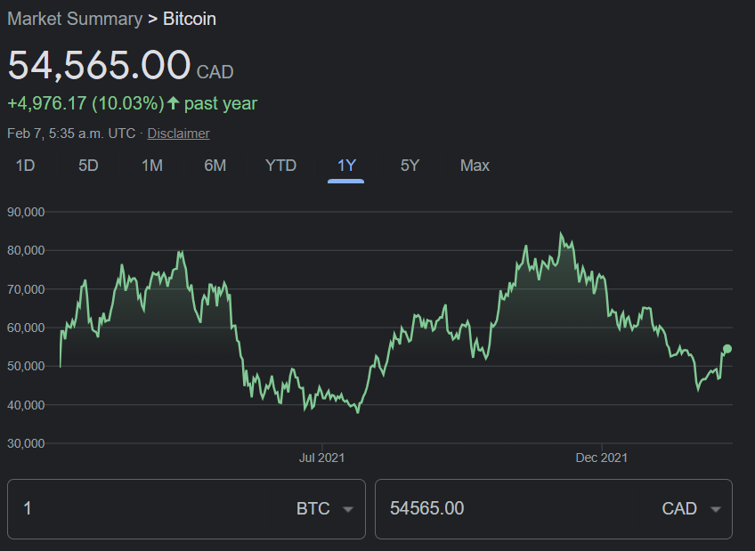Click the 90,000 y-axis label

tap(26, 212)
